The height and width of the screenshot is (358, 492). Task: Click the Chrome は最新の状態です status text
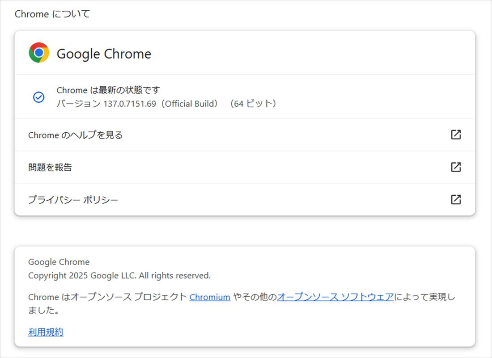pos(108,90)
